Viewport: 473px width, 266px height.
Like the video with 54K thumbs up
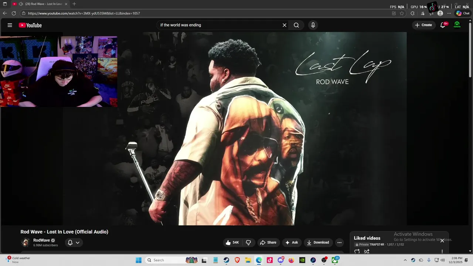point(232,243)
